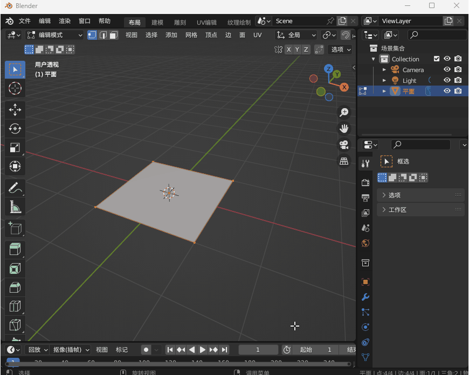The height and width of the screenshot is (375, 469).
Task: Open the 选项 dropdown in viewport header
Action: coord(341,49)
